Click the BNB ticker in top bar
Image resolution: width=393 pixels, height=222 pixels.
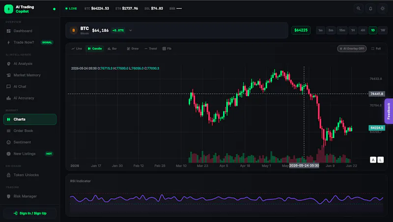click(x=175, y=8)
